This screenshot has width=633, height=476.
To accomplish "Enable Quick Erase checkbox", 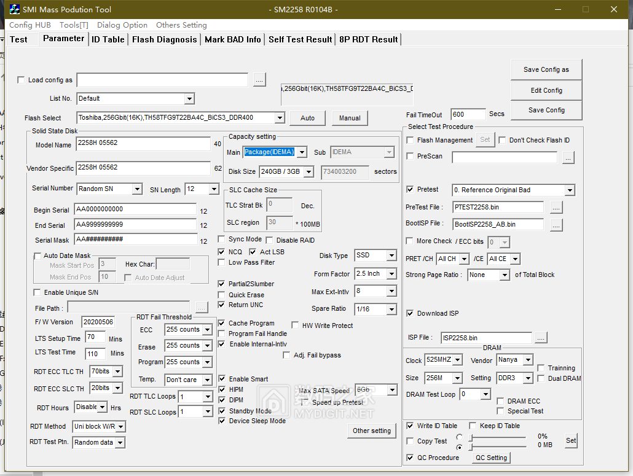I will pos(221,295).
